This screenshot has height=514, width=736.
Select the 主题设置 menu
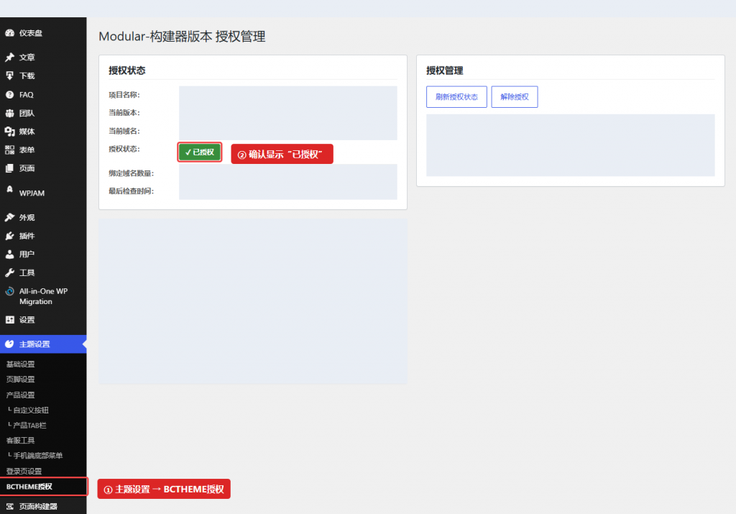tap(43, 344)
